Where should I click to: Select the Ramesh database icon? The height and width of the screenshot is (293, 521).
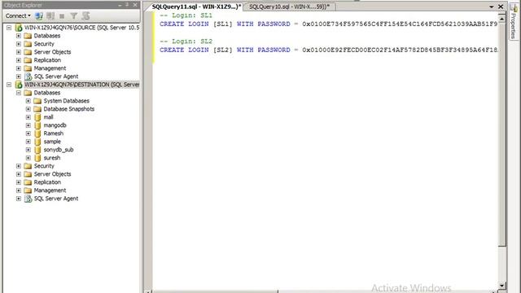[38, 133]
